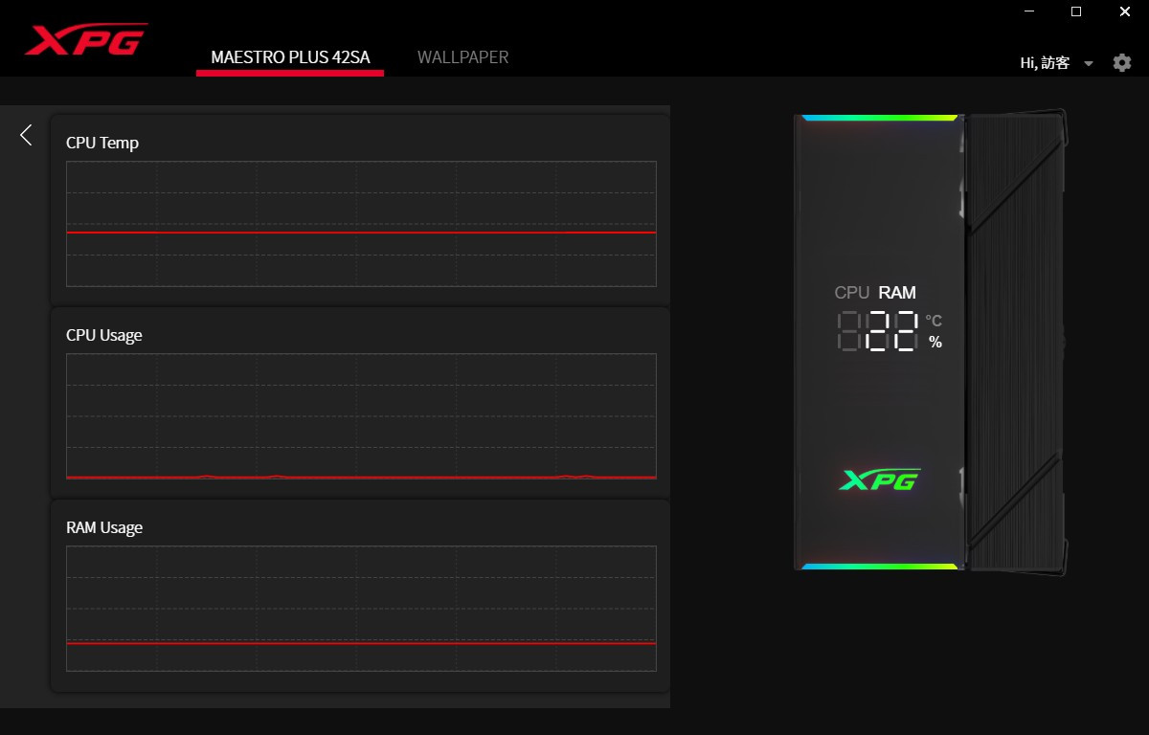Click the green XPG logo on device preview
The image size is (1149, 735).
(879, 479)
